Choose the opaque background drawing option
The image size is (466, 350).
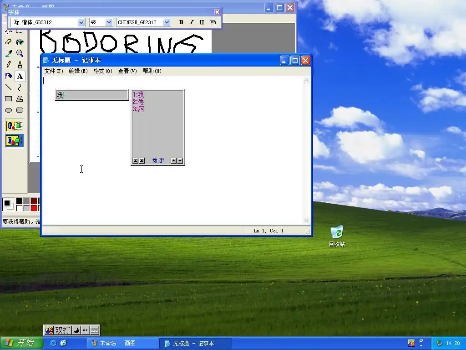pyautogui.click(x=14, y=126)
